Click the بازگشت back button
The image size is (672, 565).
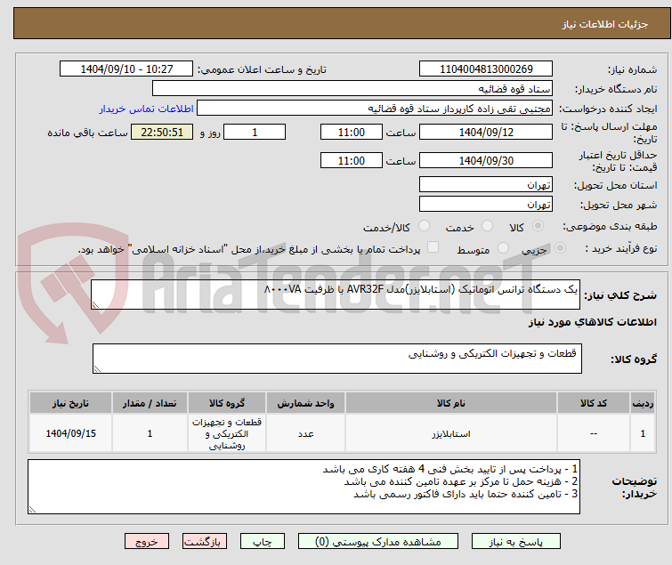pos(205,542)
